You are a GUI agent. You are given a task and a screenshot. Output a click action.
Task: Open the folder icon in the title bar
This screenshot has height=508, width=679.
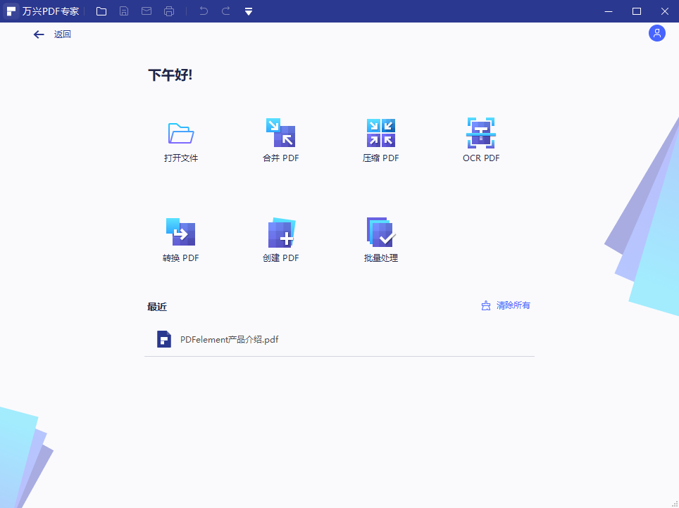click(101, 11)
